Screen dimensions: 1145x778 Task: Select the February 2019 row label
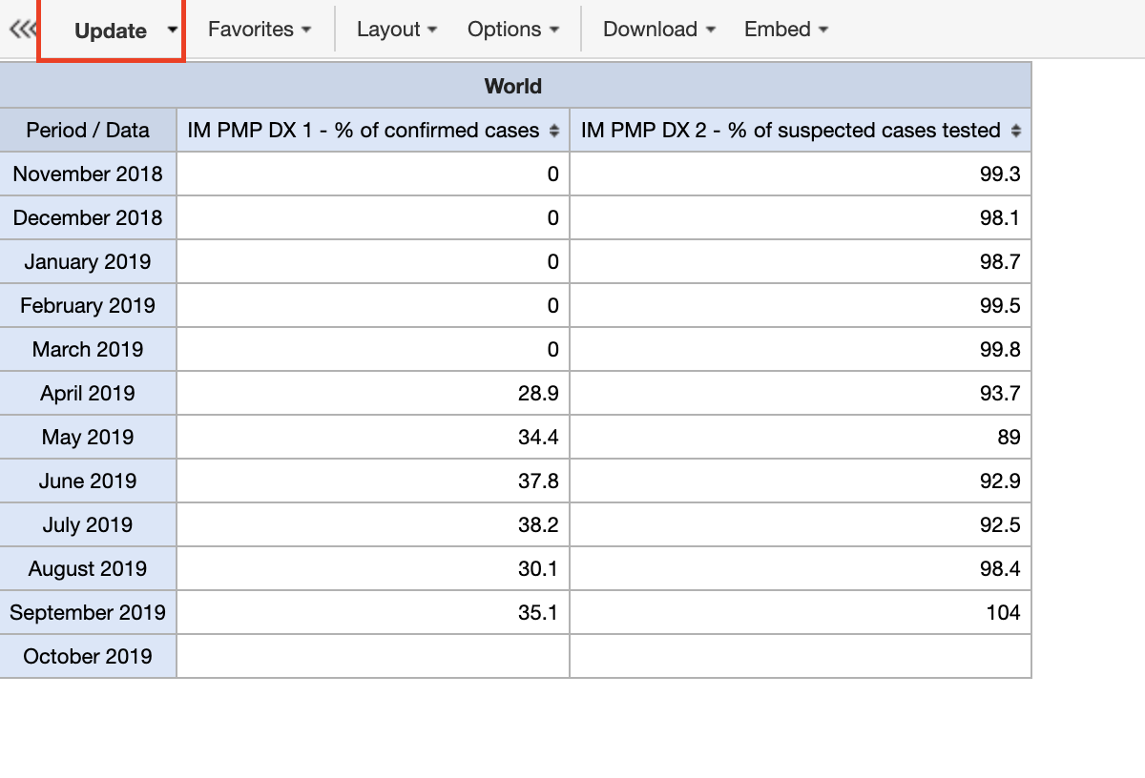coord(88,305)
